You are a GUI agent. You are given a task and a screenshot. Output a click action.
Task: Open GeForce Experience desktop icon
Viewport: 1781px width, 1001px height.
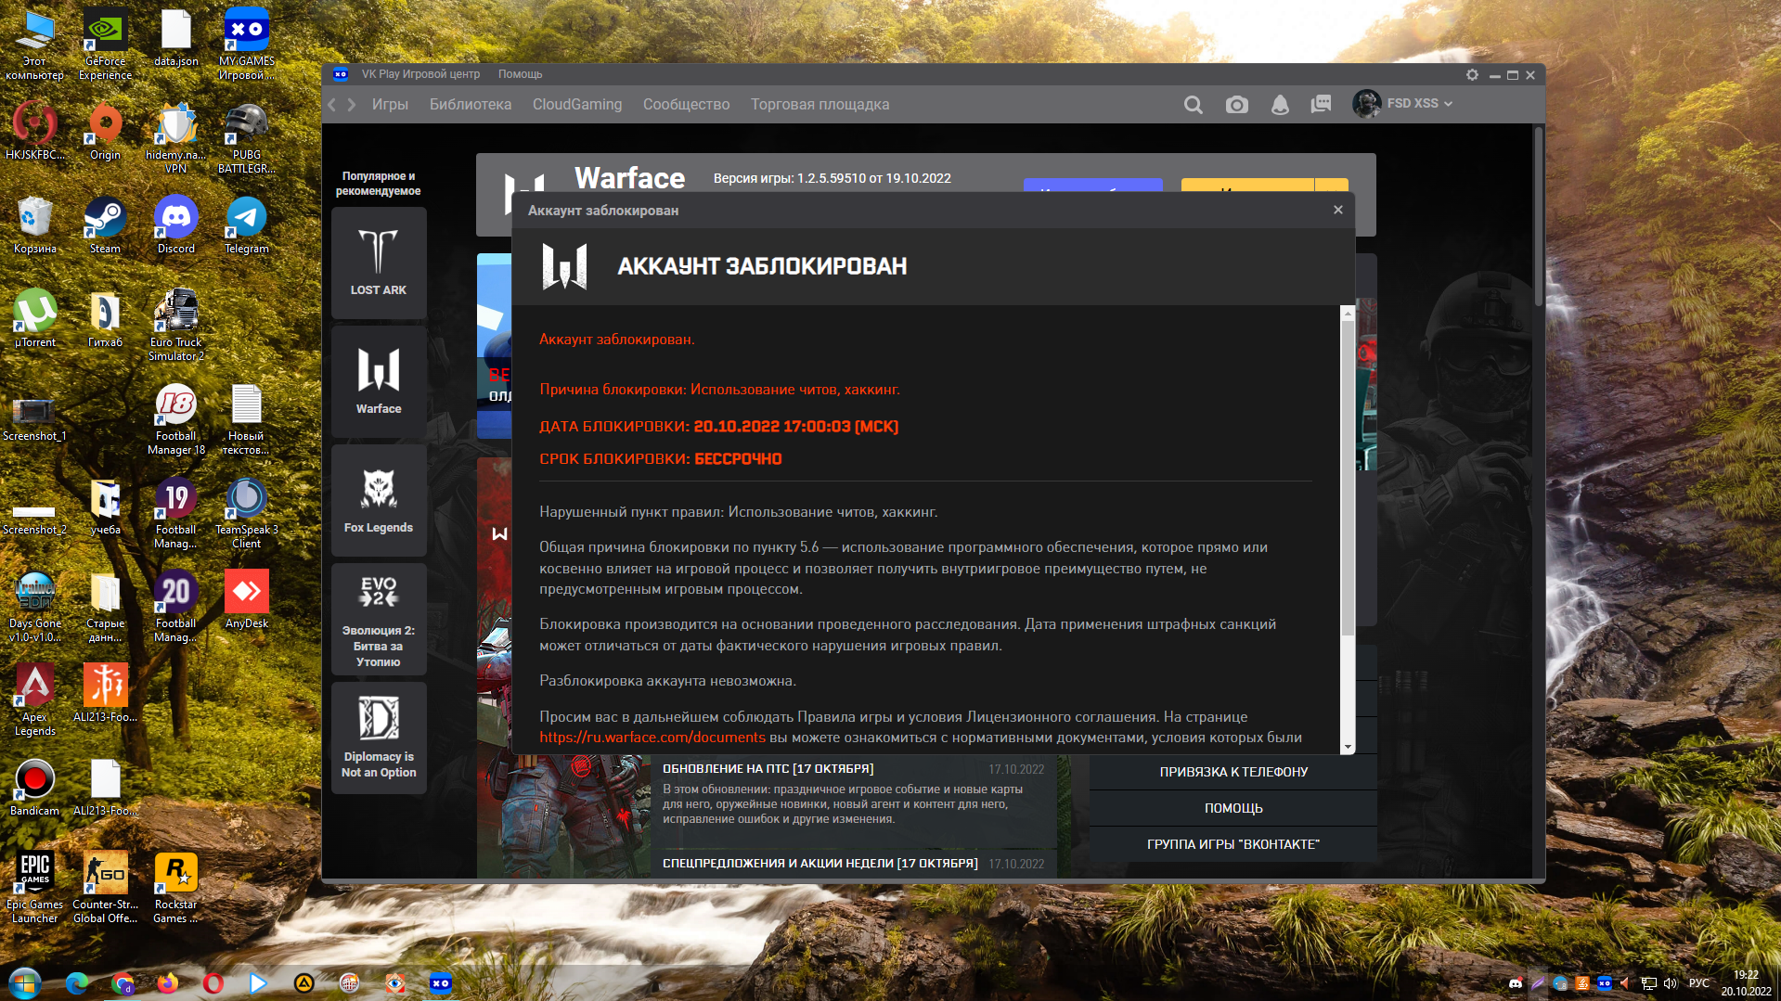(105, 45)
